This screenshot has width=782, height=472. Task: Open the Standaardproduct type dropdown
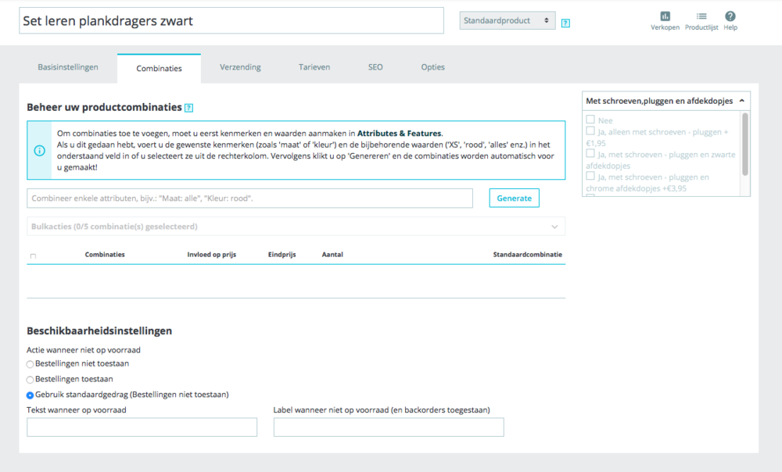point(508,20)
